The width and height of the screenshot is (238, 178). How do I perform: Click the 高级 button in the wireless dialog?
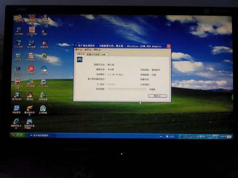(157, 96)
